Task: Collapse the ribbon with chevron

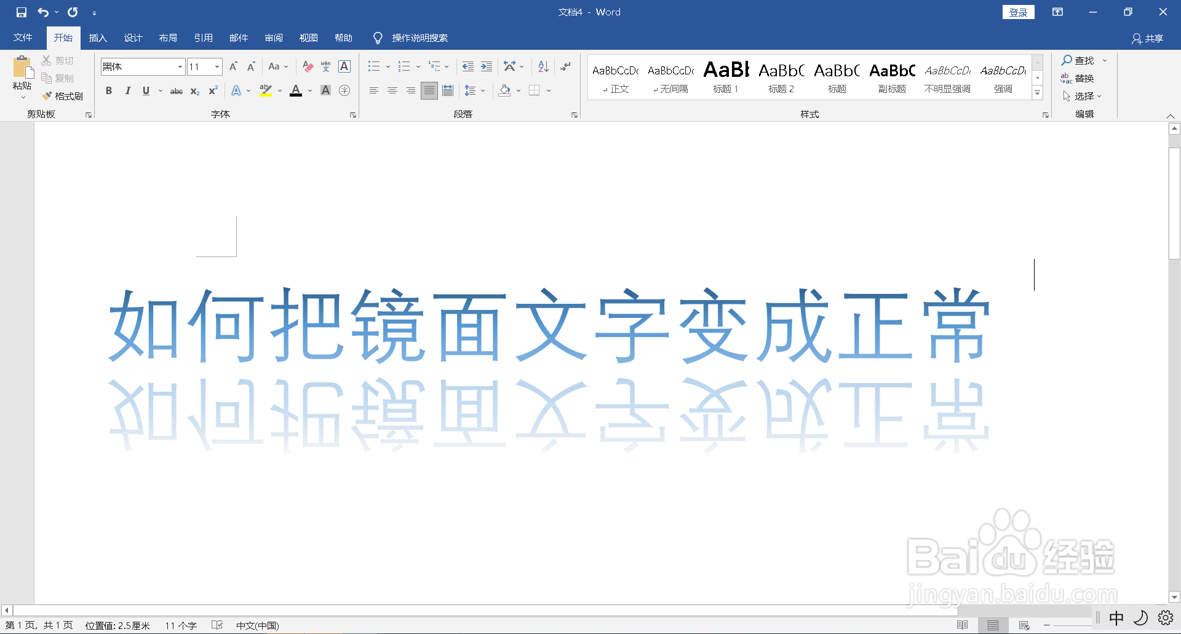Action: pos(1171,116)
